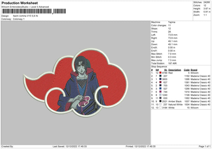Image resolution: width=212 pixels, height=149 pixels.
Task: Click stitch count 9789 in Red row
Action: point(165,73)
